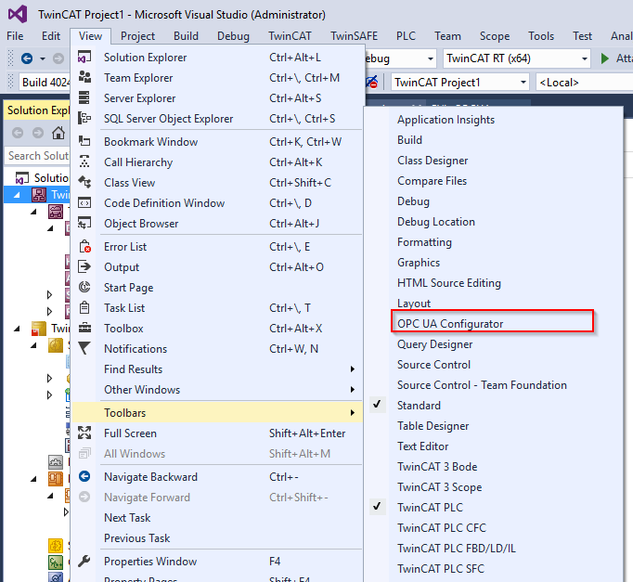Click the Build 4024 version field
The height and width of the screenshot is (582, 633).
45,83
